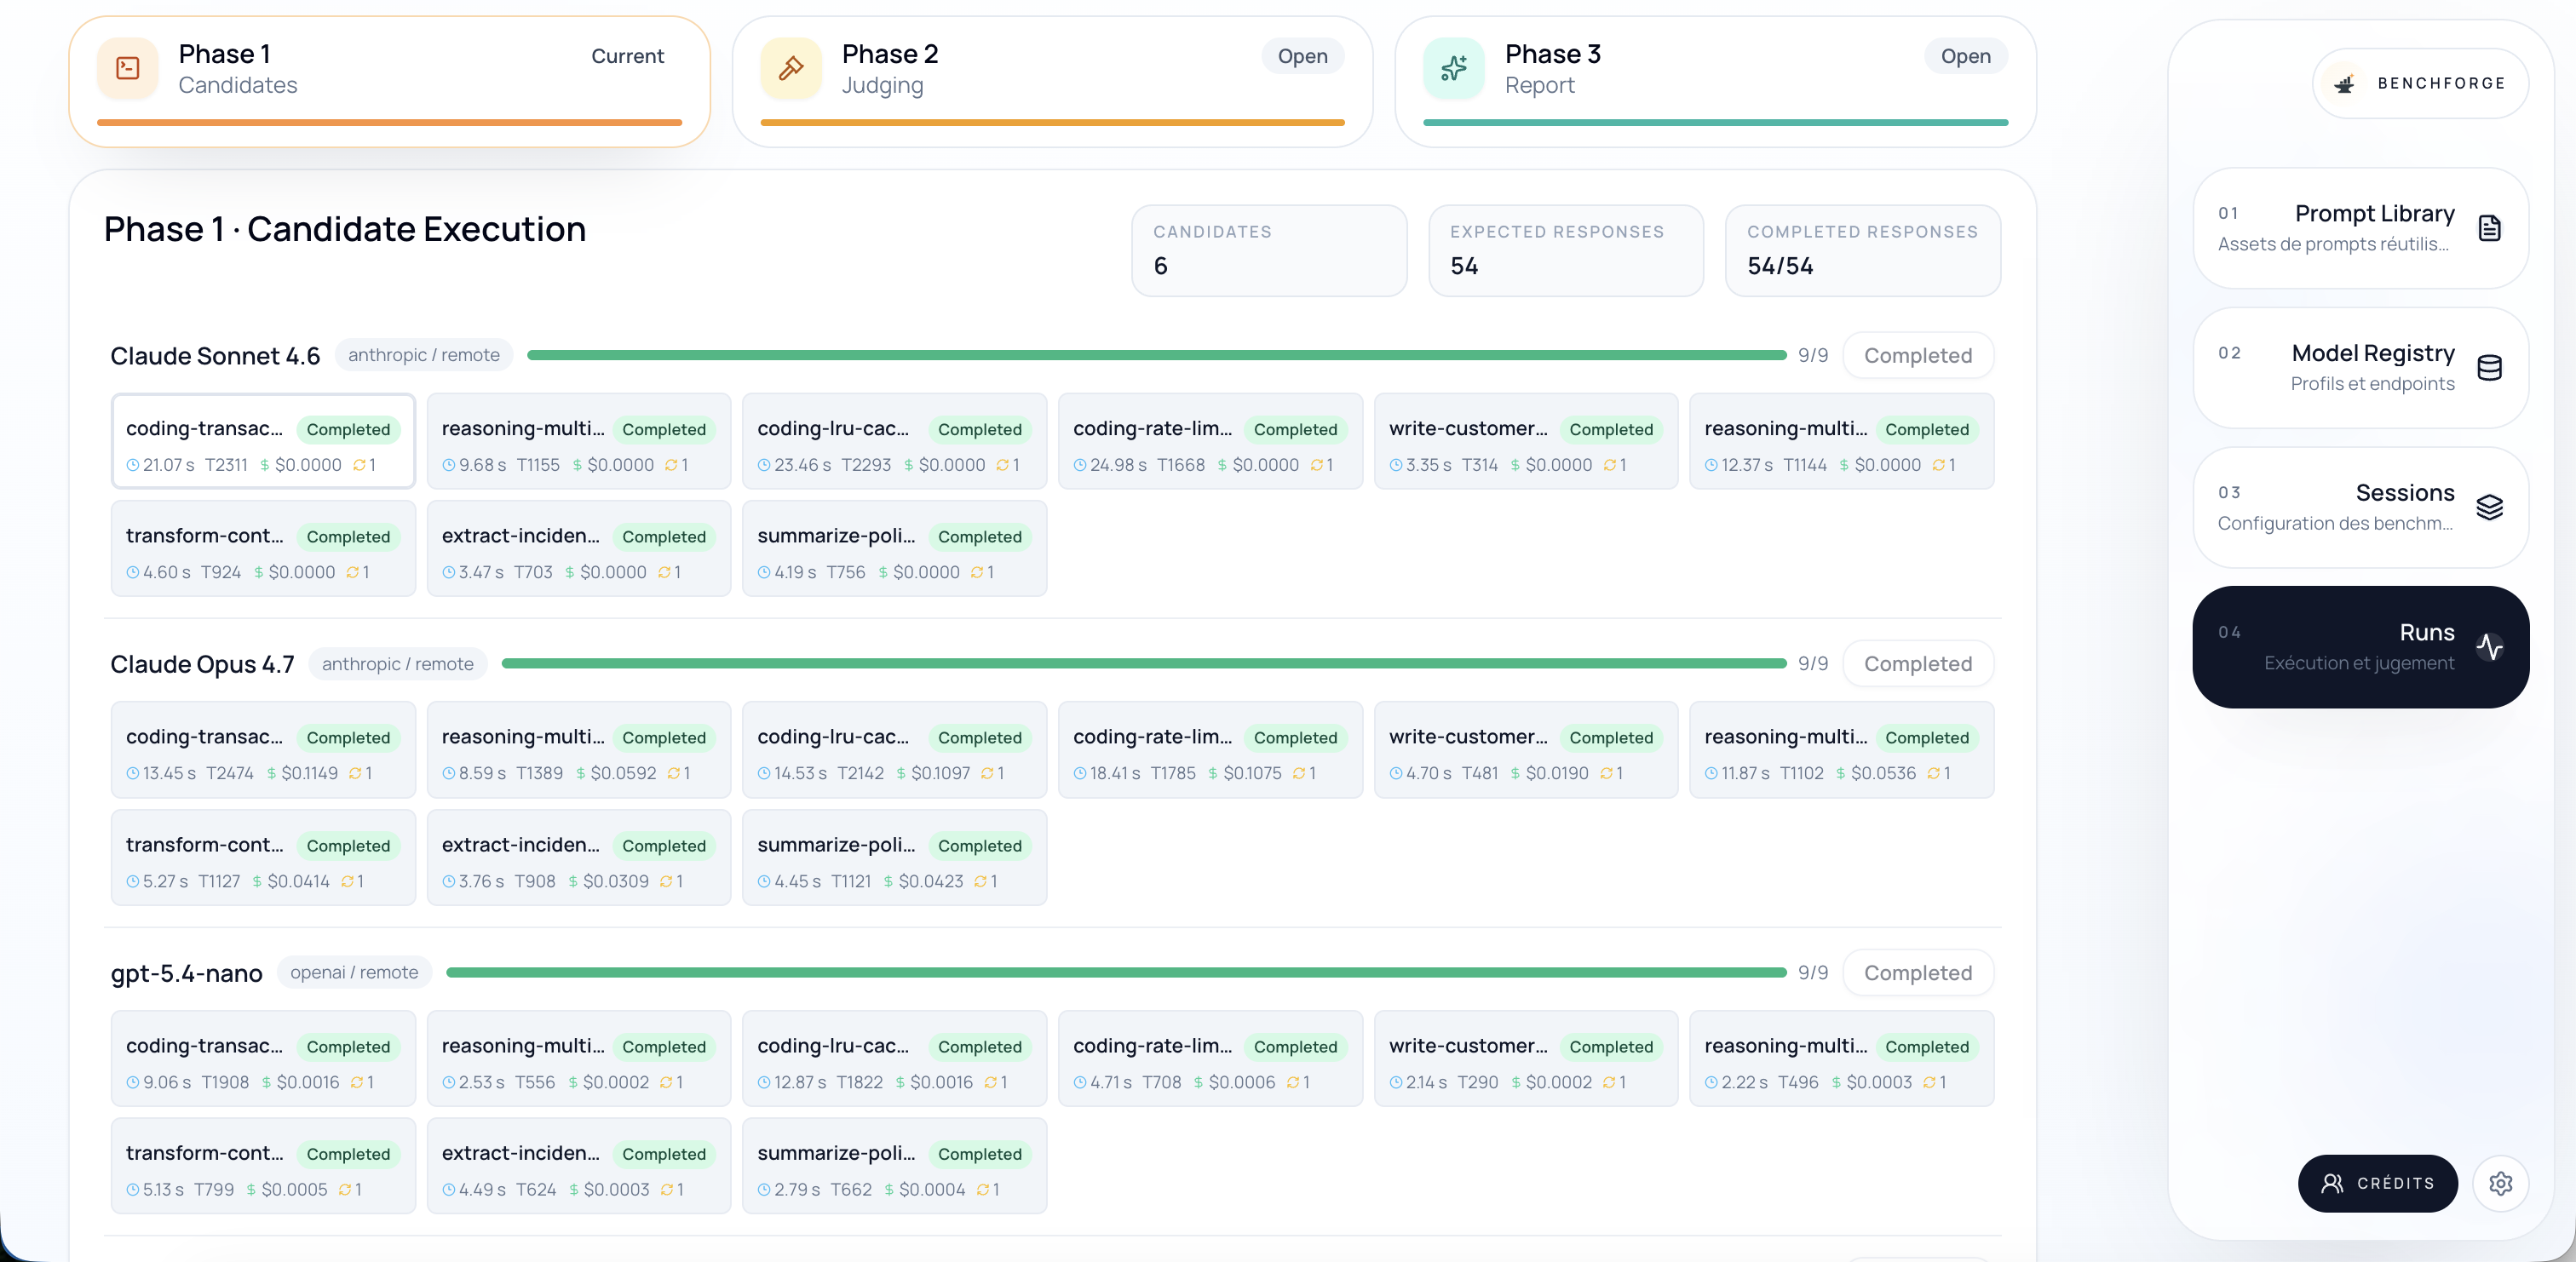The width and height of the screenshot is (2576, 1262).
Task: Click the BENCHFORGE brand button
Action: tap(2420, 84)
